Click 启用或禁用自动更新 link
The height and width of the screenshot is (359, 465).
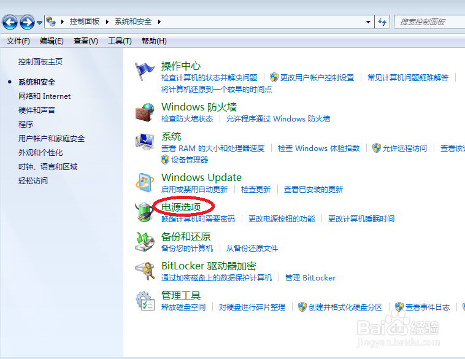click(x=194, y=189)
